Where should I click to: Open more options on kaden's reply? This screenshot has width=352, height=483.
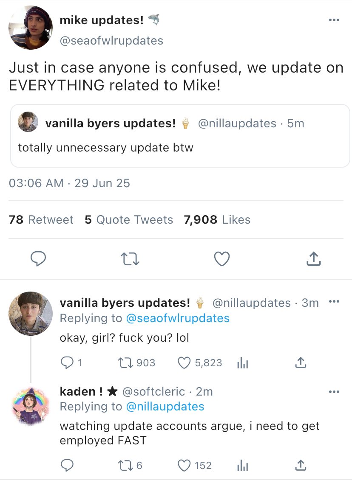pos(334,392)
